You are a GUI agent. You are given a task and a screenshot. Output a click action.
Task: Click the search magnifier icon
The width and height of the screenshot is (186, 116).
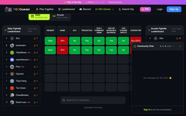click(64, 100)
